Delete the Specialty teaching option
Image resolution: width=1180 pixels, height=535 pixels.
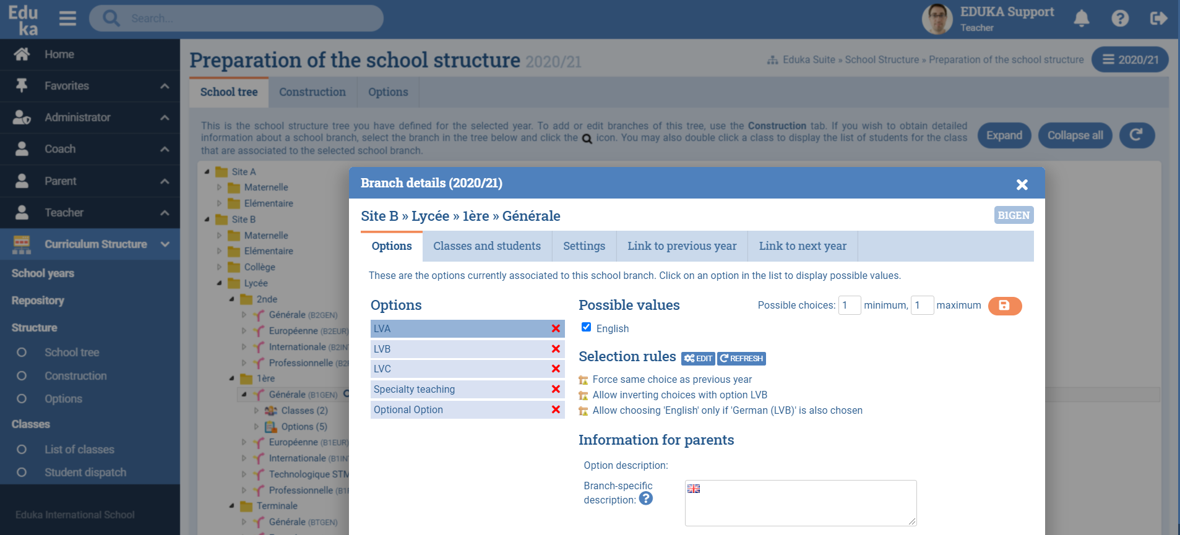tap(556, 389)
